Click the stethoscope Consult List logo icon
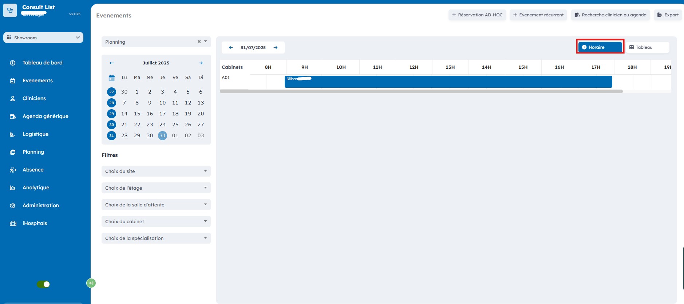The image size is (684, 304). pyautogui.click(x=10, y=11)
